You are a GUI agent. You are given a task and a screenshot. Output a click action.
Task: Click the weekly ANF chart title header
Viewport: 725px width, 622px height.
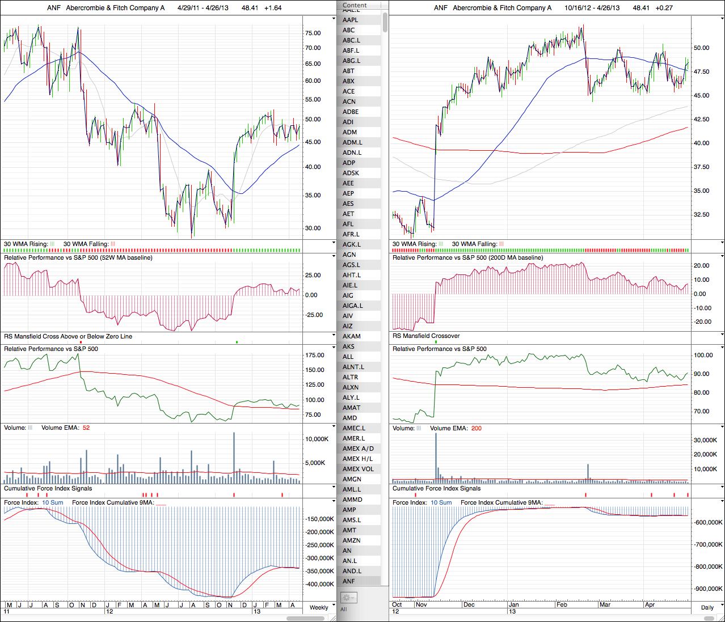pos(164,8)
